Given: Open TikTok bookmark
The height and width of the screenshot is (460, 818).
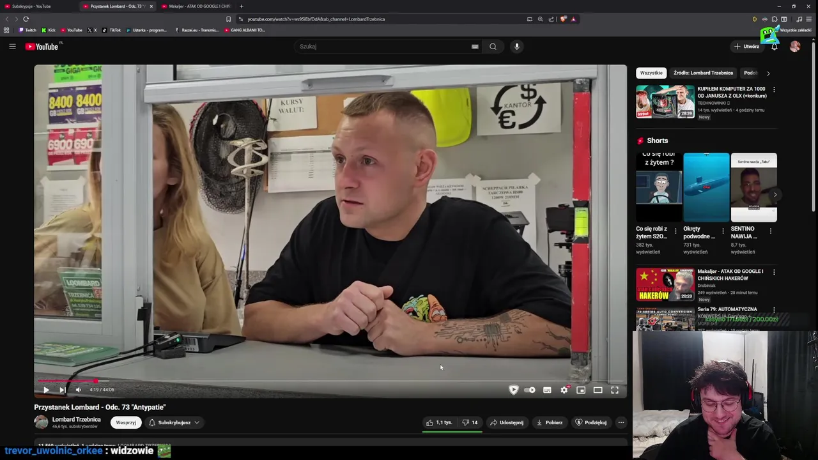Looking at the screenshot, I should click(x=111, y=30).
